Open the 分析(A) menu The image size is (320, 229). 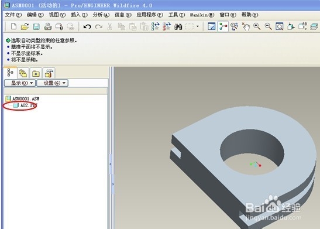[101, 15]
